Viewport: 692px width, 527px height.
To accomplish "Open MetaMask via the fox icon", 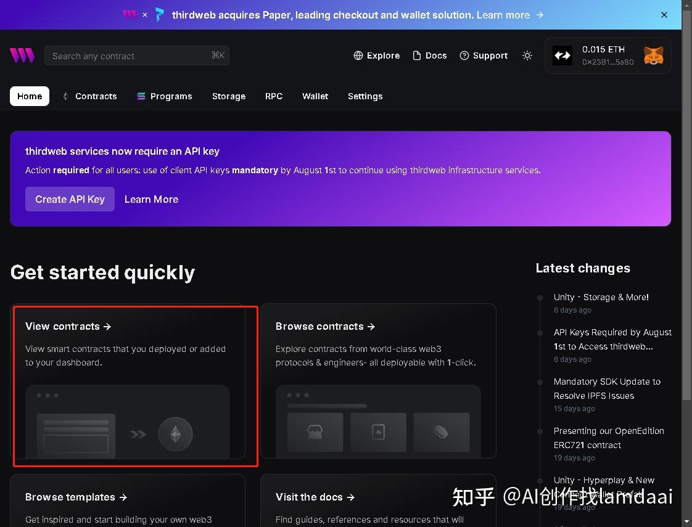I will (x=654, y=55).
